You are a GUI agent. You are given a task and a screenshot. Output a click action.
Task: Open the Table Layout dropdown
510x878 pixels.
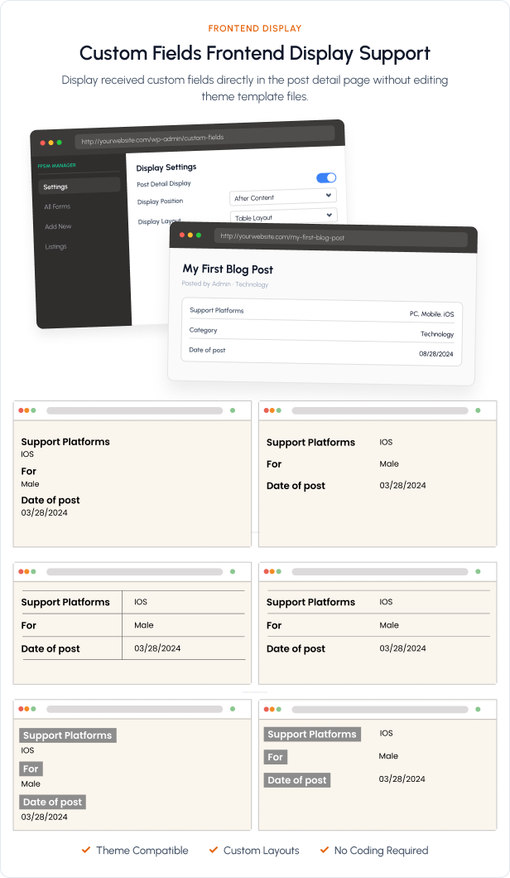[283, 216]
